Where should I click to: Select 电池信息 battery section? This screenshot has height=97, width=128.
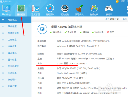(x=16, y=73)
